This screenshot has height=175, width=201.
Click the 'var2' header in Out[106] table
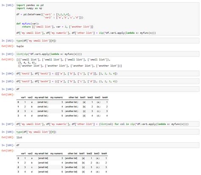(30, 97)
